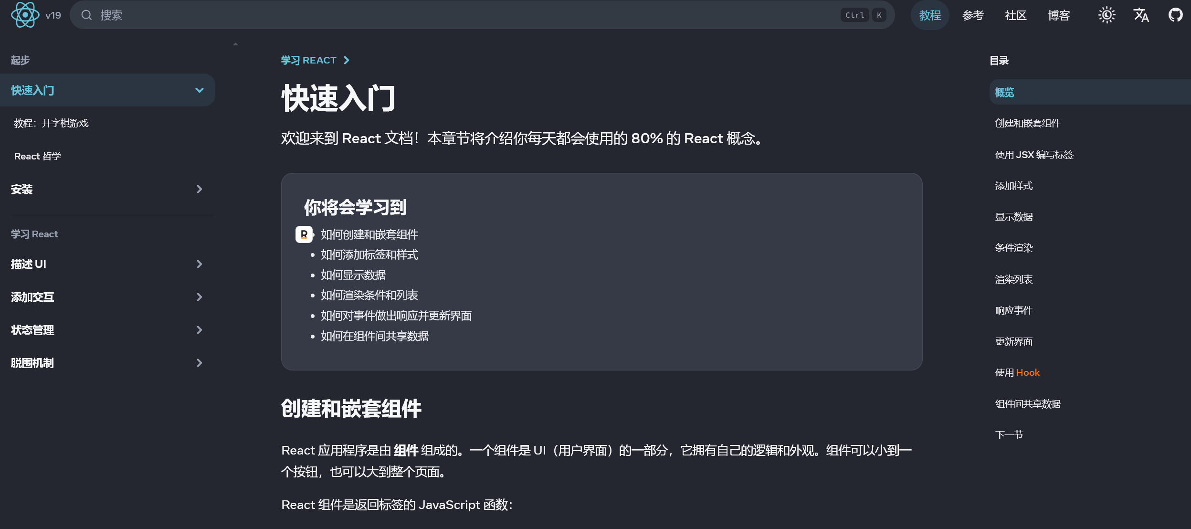1191x529 pixels.
Task: Open the 社区 nav tab
Action: coord(1016,15)
